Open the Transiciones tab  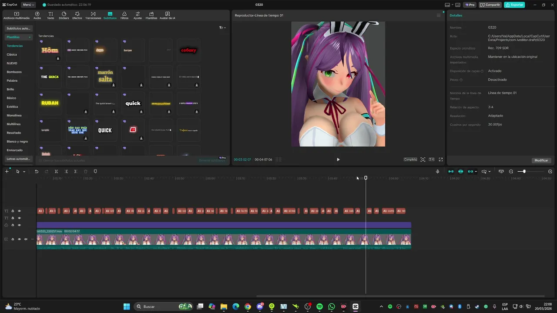93,16
